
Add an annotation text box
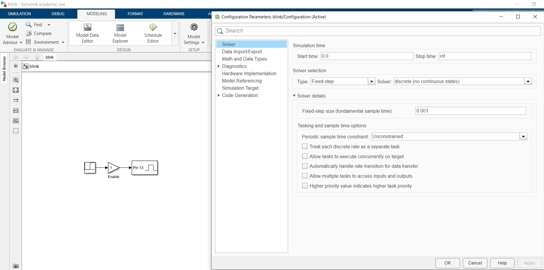coord(16,110)
